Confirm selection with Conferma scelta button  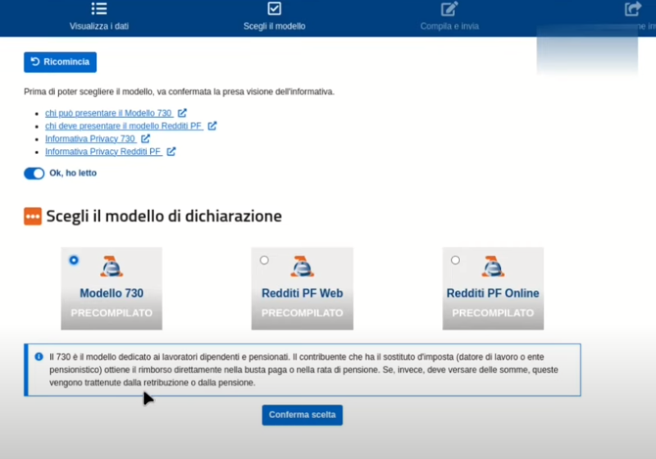point(302,415)
